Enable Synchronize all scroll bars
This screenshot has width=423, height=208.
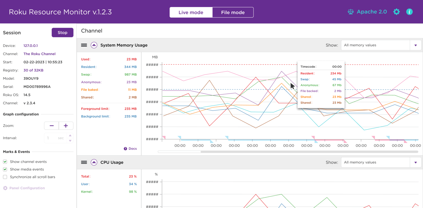coord(5,177)
